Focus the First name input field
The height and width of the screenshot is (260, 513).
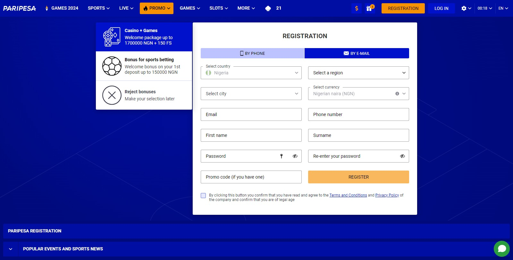tap(251, 135)
